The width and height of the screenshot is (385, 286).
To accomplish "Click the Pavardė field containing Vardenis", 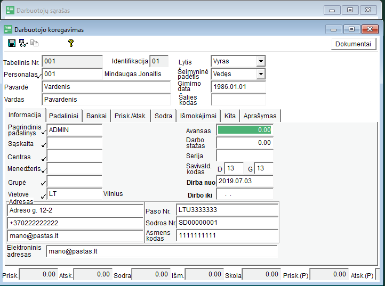I will point(106,87).
